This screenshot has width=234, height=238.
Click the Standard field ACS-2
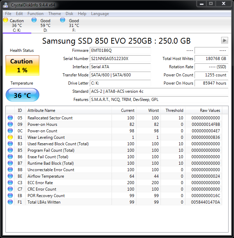pos(159,91)
